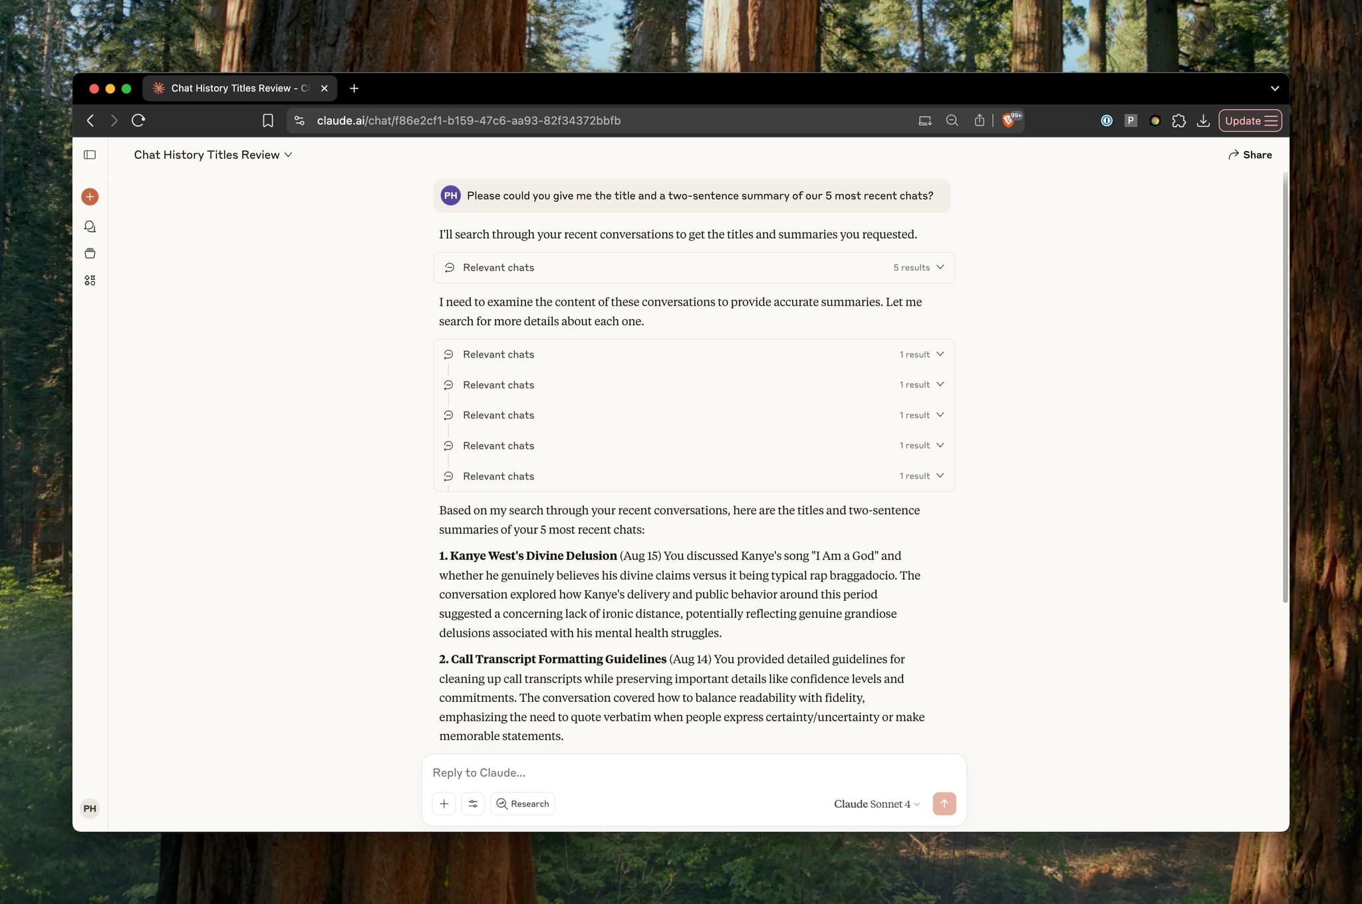Expand Relevant chats with 5 results
Image resolution: width=1362 pixels, height=904 pixels.
point(694,267)
